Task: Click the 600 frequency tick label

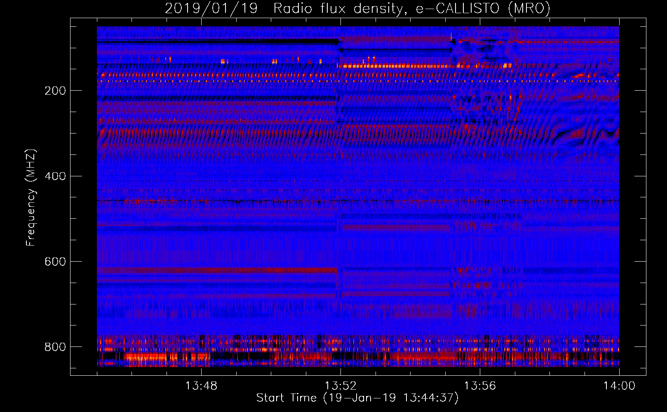Action: 55,262
